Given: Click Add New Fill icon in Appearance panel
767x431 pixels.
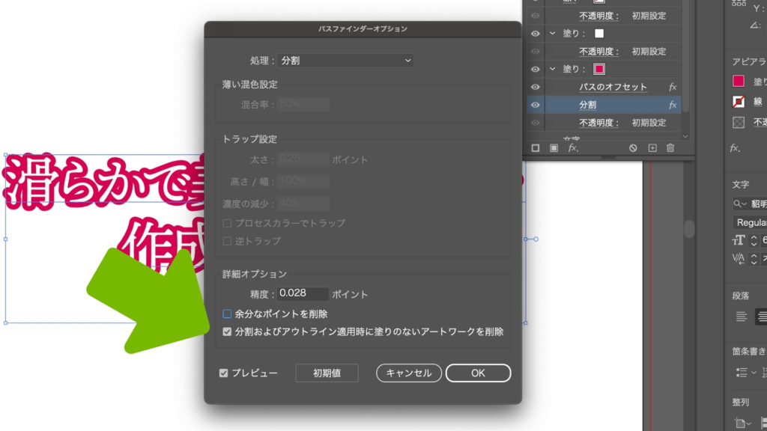Looking at the screenshot, I should pyautogui.click(x=554, y=148).
